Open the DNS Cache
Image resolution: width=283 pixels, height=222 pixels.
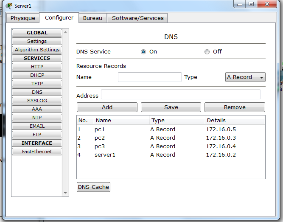coord(93,187)
